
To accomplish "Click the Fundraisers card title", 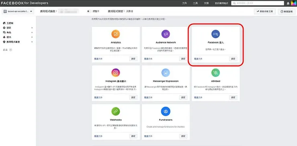I will 166,120.
